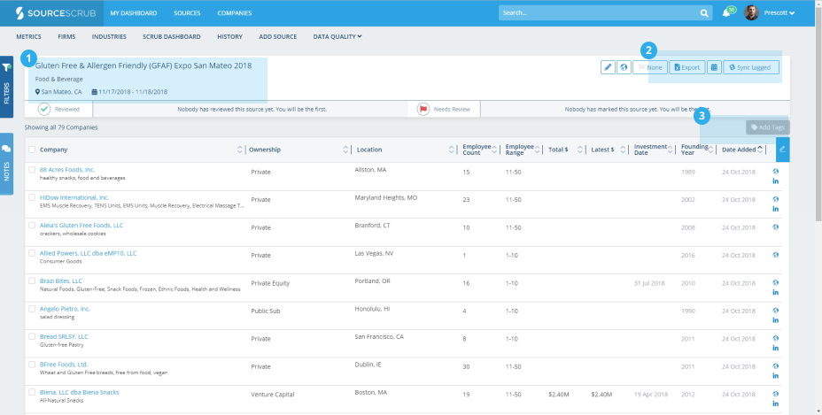Screen dimensions: 822x415
Task: Click the Export button
Action: pyautogui.click(x=686, y=67)
